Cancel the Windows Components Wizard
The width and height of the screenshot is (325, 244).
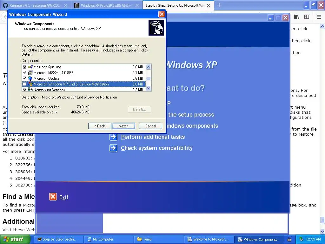click(x=150, y=126)
